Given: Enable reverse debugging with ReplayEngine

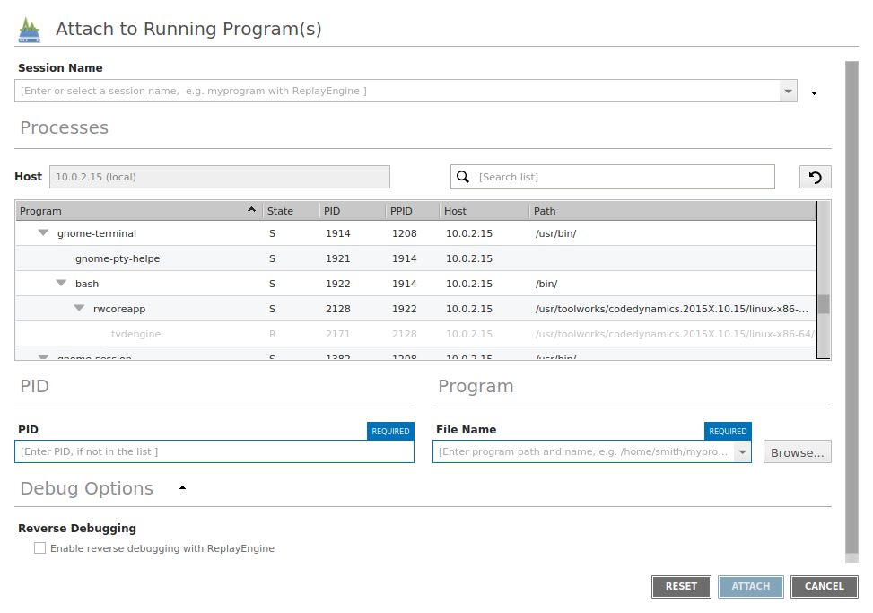Looking at the screenshot, I should click(39, 548).
